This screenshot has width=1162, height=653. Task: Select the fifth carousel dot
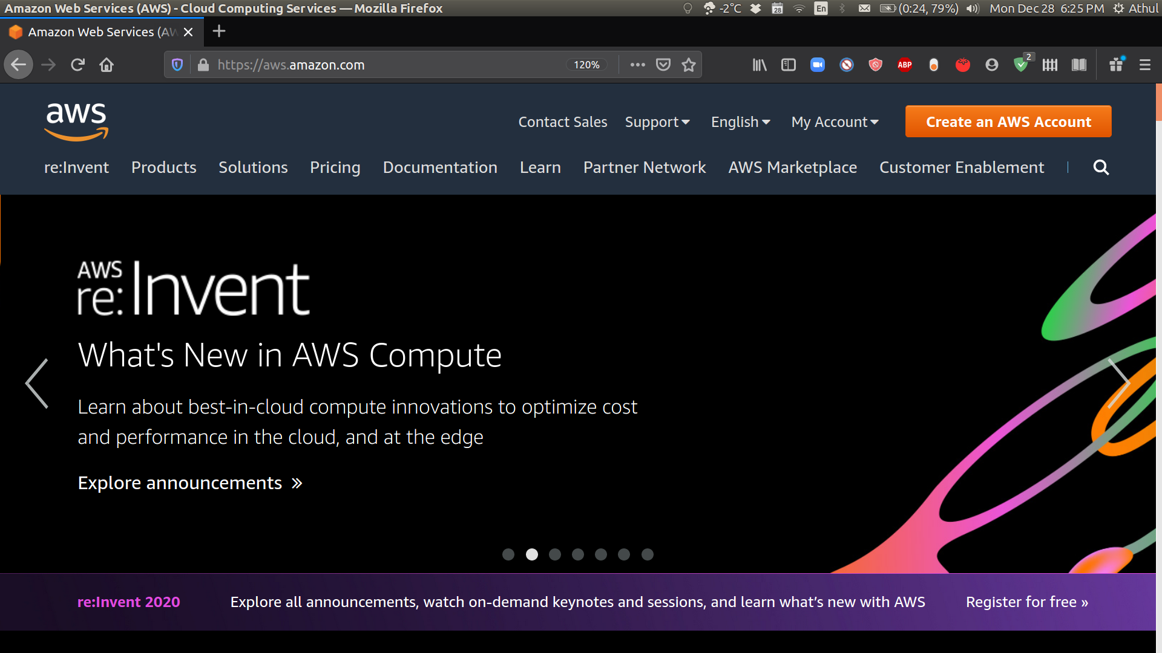601,554
